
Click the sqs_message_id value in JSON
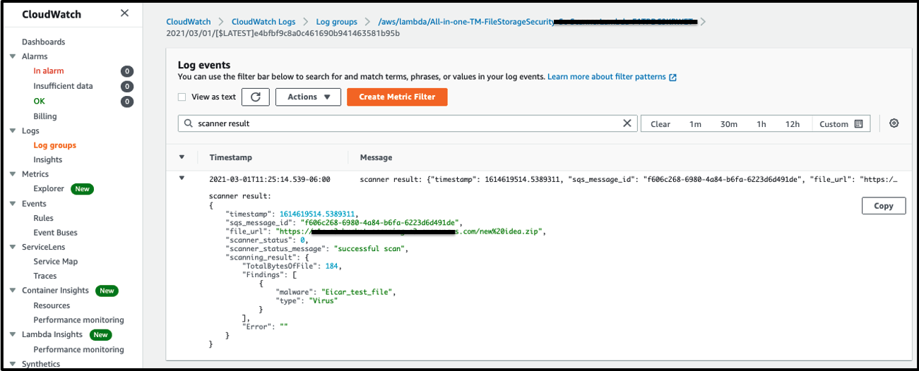click(381, 222)
